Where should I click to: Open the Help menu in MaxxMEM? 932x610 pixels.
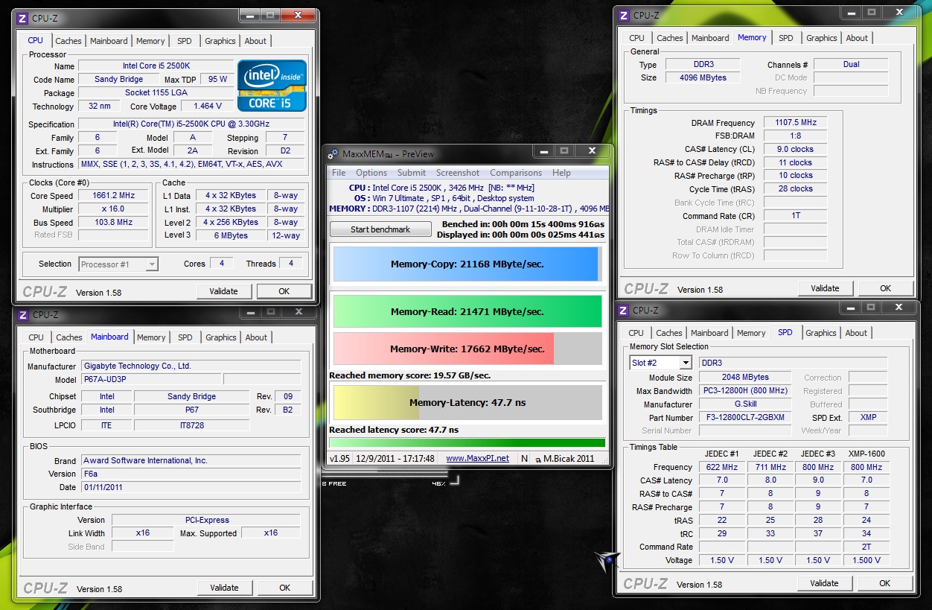(x=561, y=173)
